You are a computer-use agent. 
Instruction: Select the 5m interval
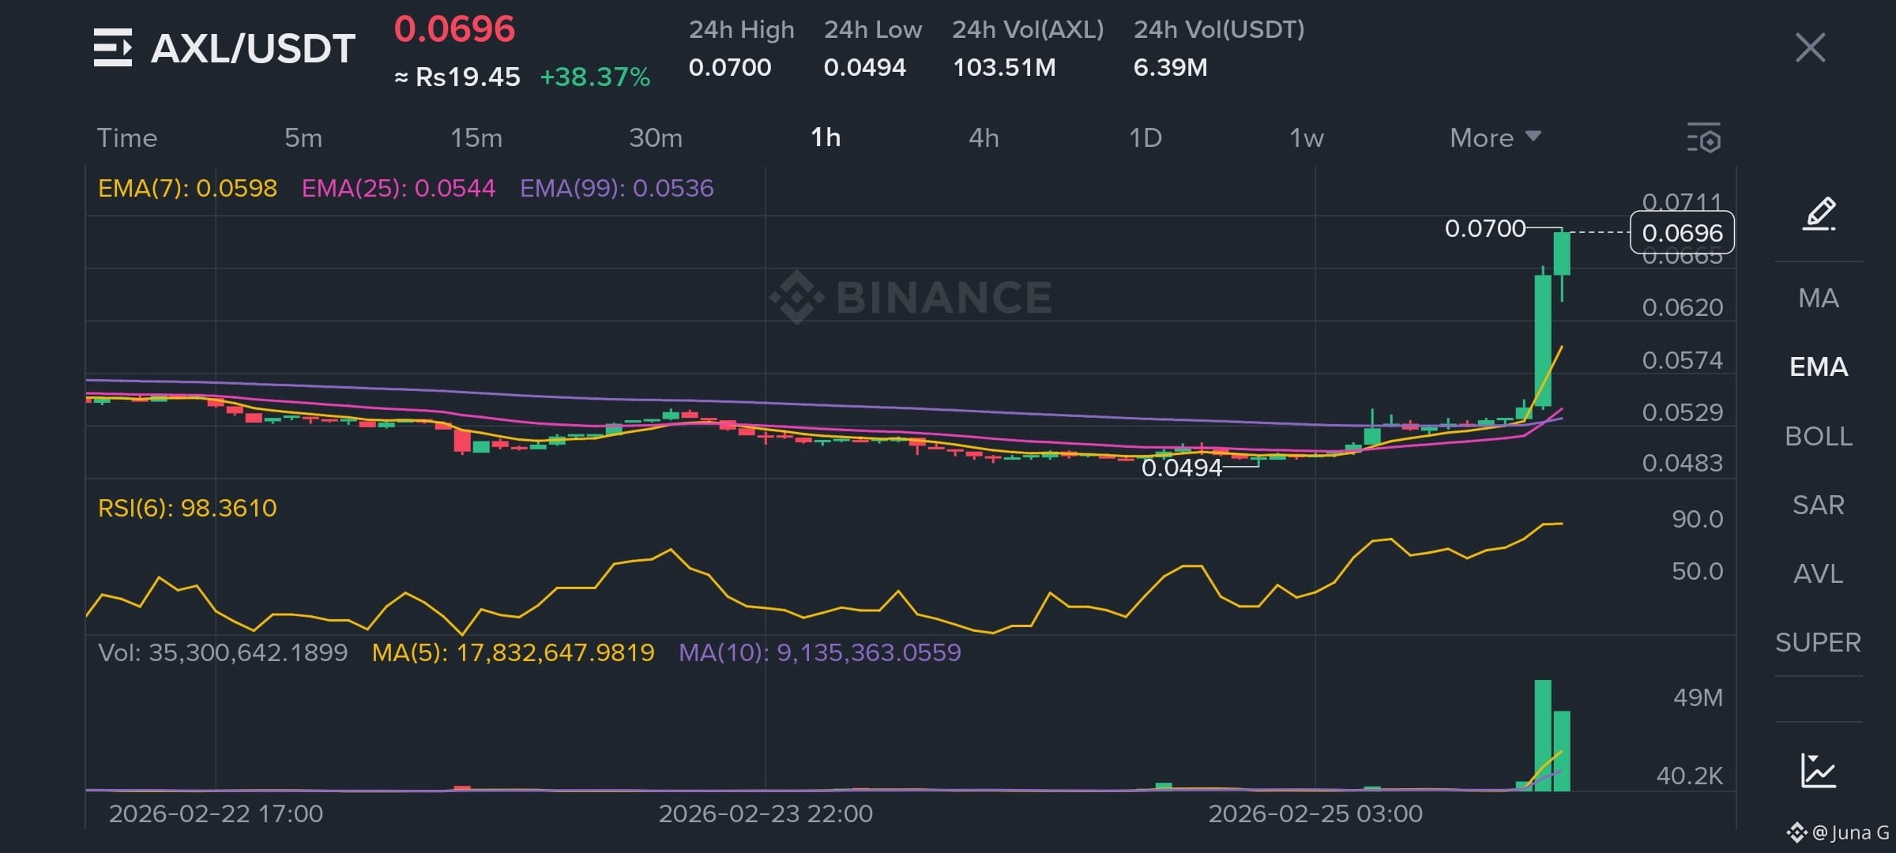point(303,138)
